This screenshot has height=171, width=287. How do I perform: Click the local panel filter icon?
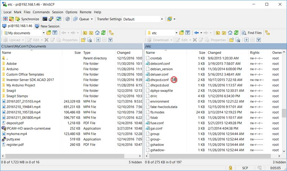click(x=55, y=33)
